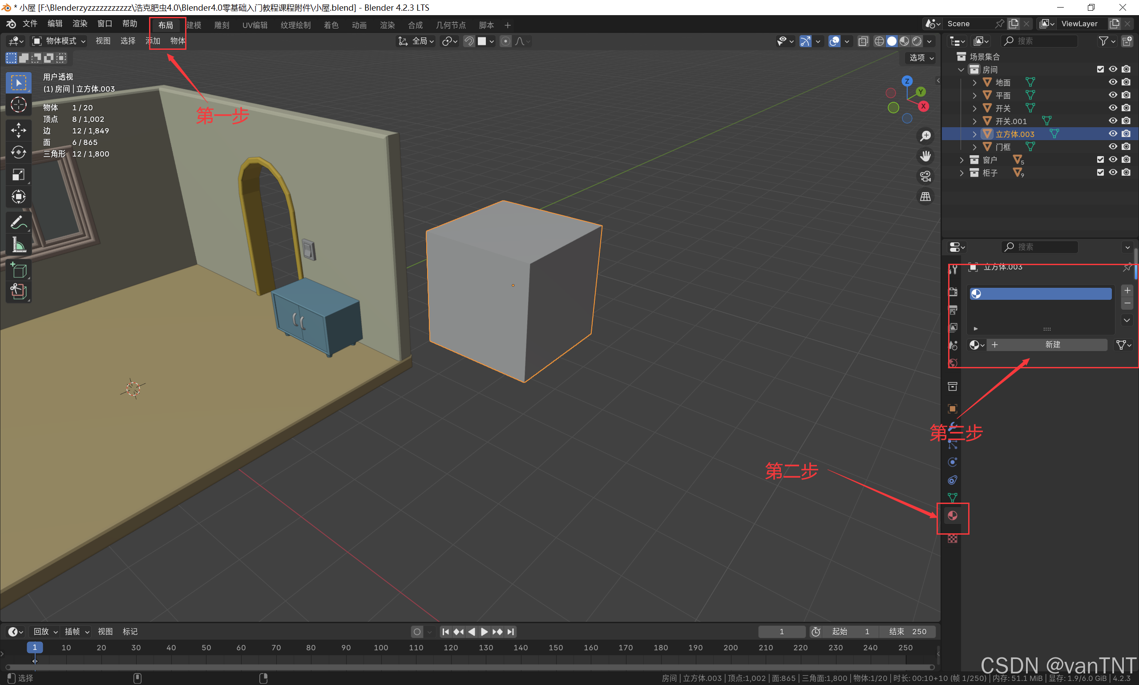Toggle perspective/orthographic grid view icon

pyautogui.click(x=925, y=197)
